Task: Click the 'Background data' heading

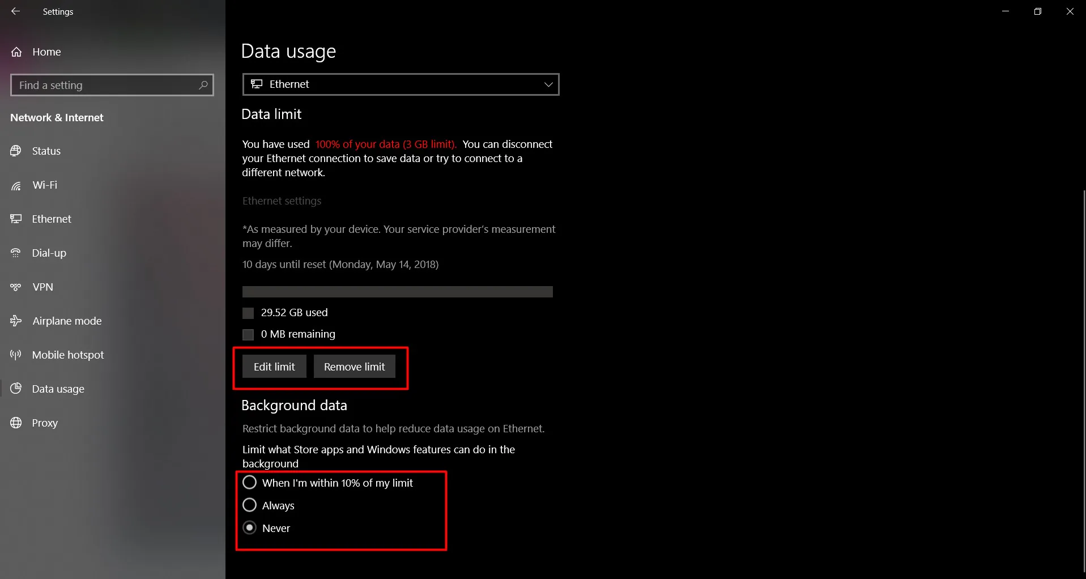Action: (294, 406)
